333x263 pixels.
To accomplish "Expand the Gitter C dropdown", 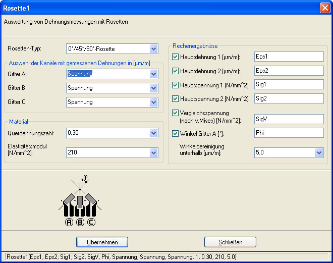I will (154, 102).
